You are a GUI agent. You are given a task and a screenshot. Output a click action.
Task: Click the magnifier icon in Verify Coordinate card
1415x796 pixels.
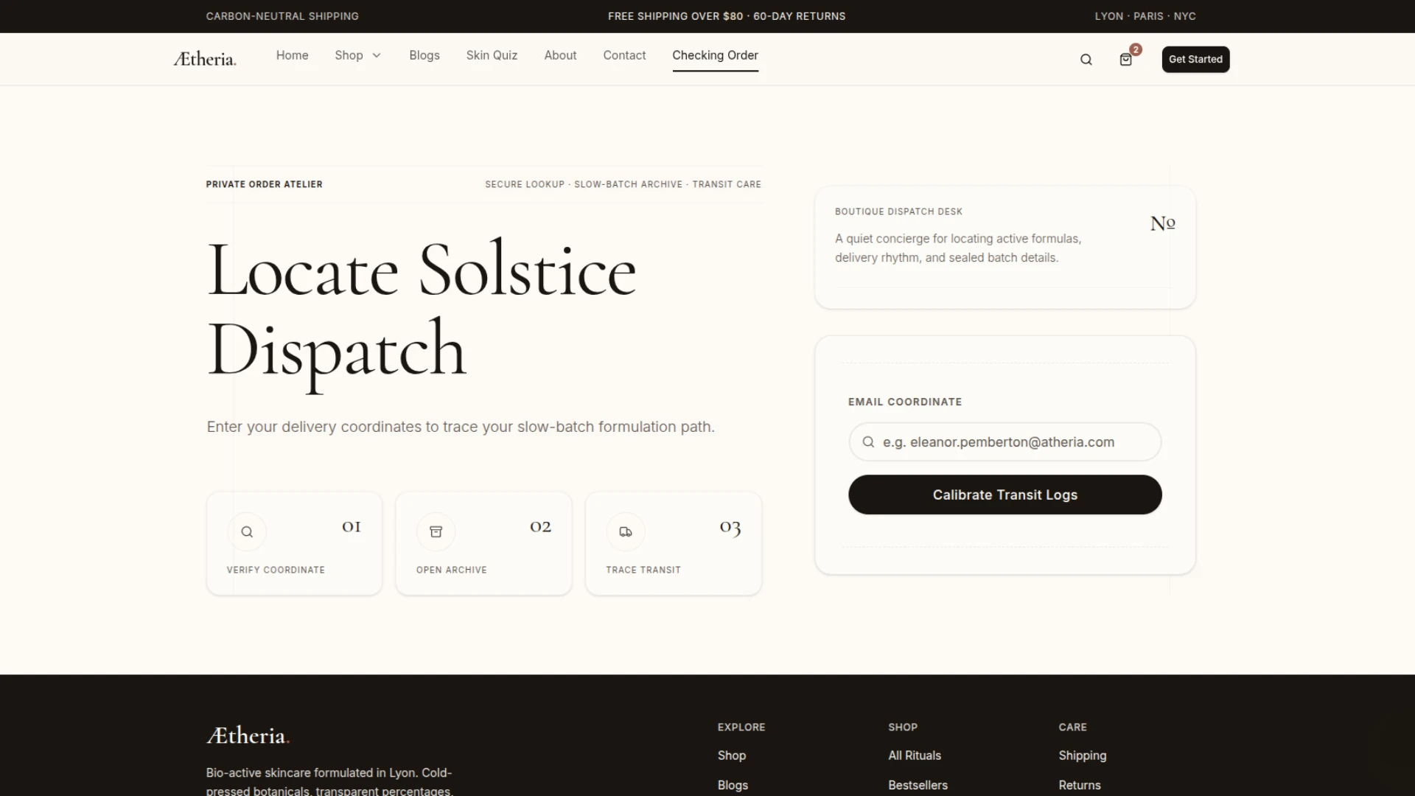point(247,531)
